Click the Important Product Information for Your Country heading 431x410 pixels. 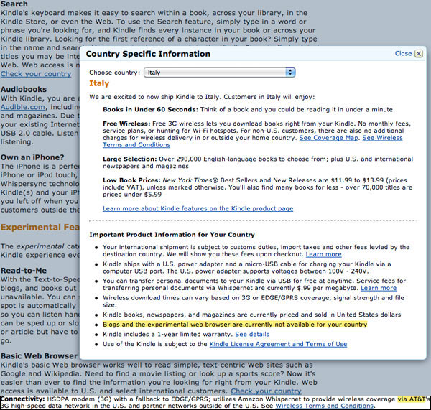click(172, 235)
